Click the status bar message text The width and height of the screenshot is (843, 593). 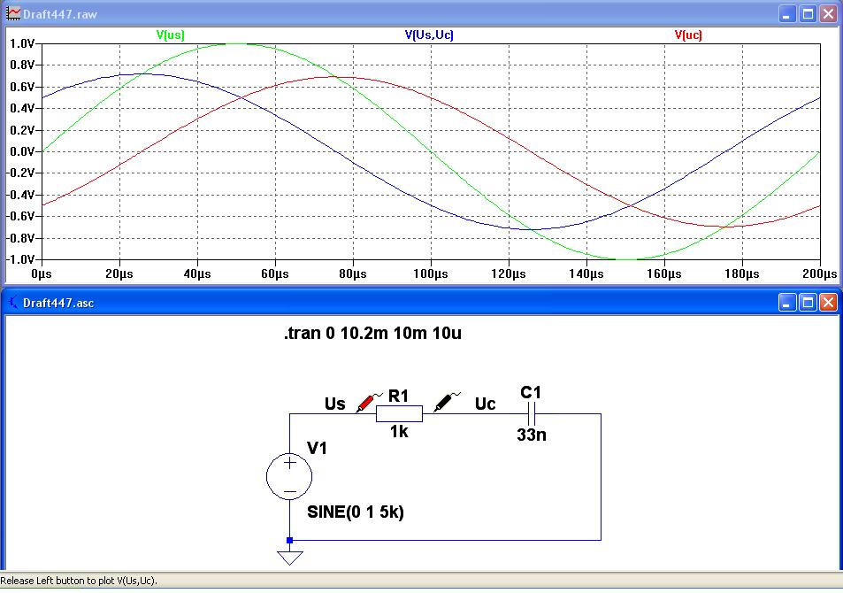[79, 581]
